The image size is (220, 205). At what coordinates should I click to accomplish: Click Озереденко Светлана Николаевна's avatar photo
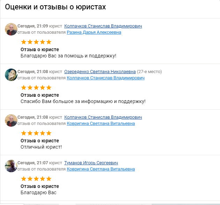(x=11, y=75)
